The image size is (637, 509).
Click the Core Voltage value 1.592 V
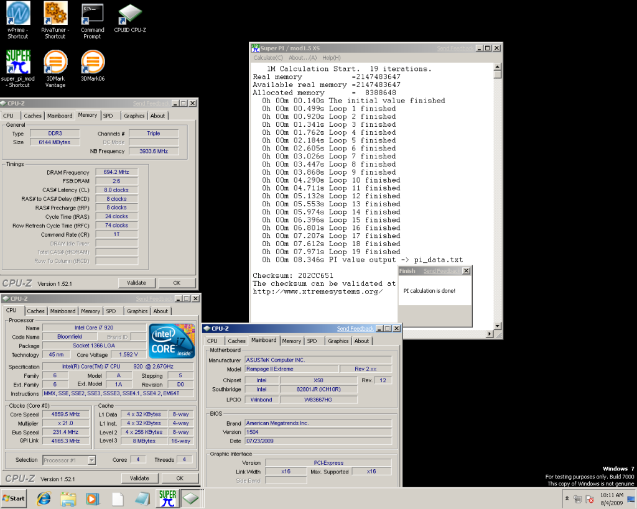point(128,354)
